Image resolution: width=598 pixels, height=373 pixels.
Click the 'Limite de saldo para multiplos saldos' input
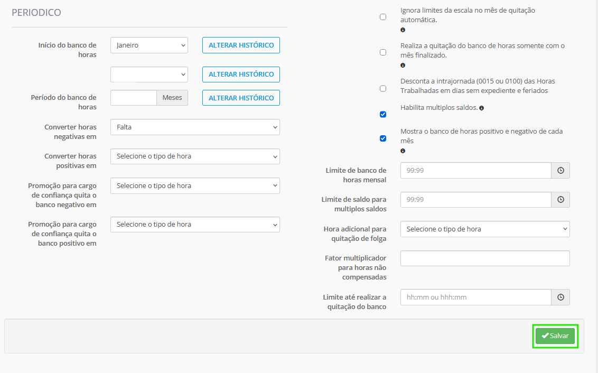pos(476,200)
